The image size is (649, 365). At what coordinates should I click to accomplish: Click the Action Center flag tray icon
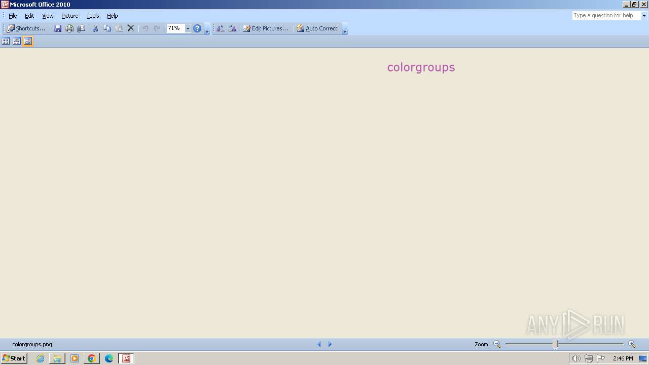[601, 358]
